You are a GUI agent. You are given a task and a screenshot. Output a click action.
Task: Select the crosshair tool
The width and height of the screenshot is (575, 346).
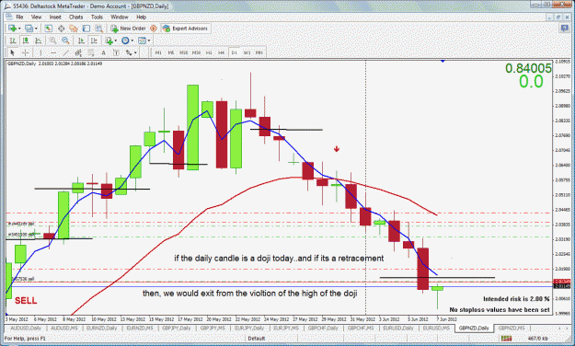[25, 52]
